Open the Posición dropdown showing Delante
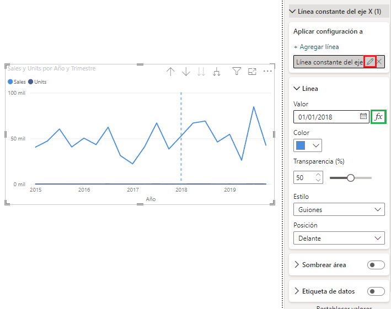Viewport: 391px width, 309px height. click(x=339, y=238)
